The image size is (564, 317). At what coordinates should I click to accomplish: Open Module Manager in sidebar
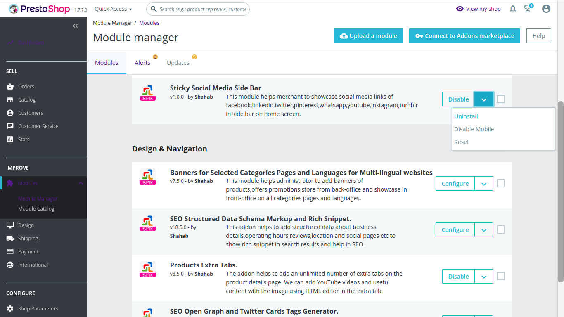pos(38,199)
